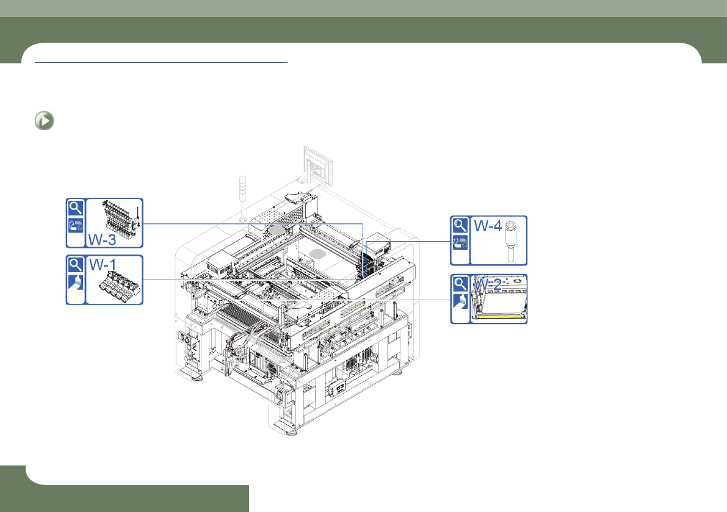The height and width of the screenshot is (512, 727).
Task: Click the round green play button
Action: 45,120
